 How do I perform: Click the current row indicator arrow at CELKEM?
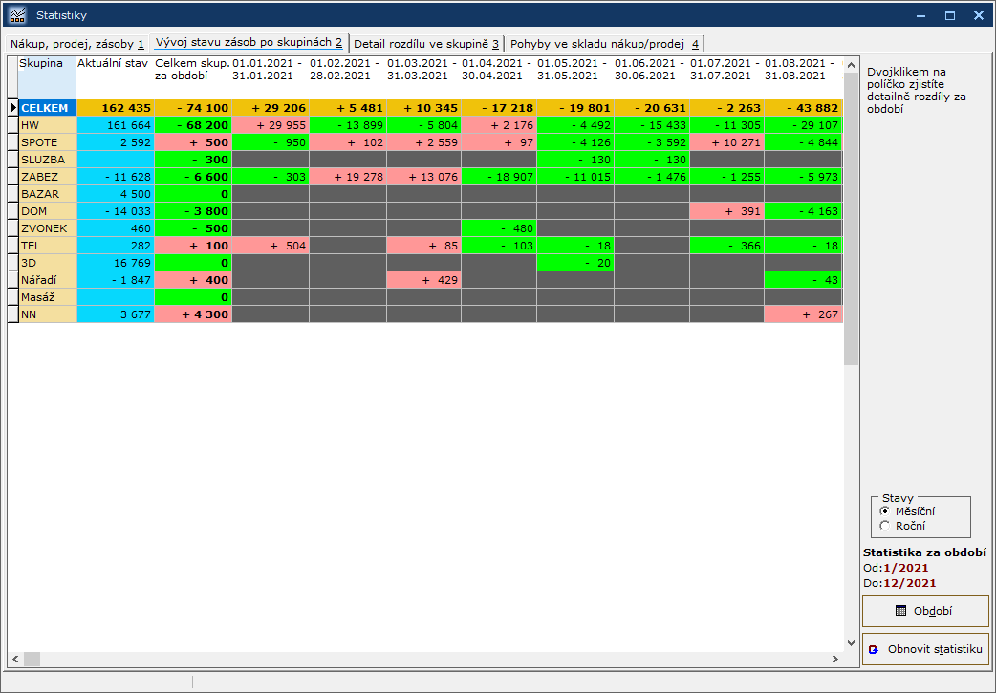pos(12,108)
